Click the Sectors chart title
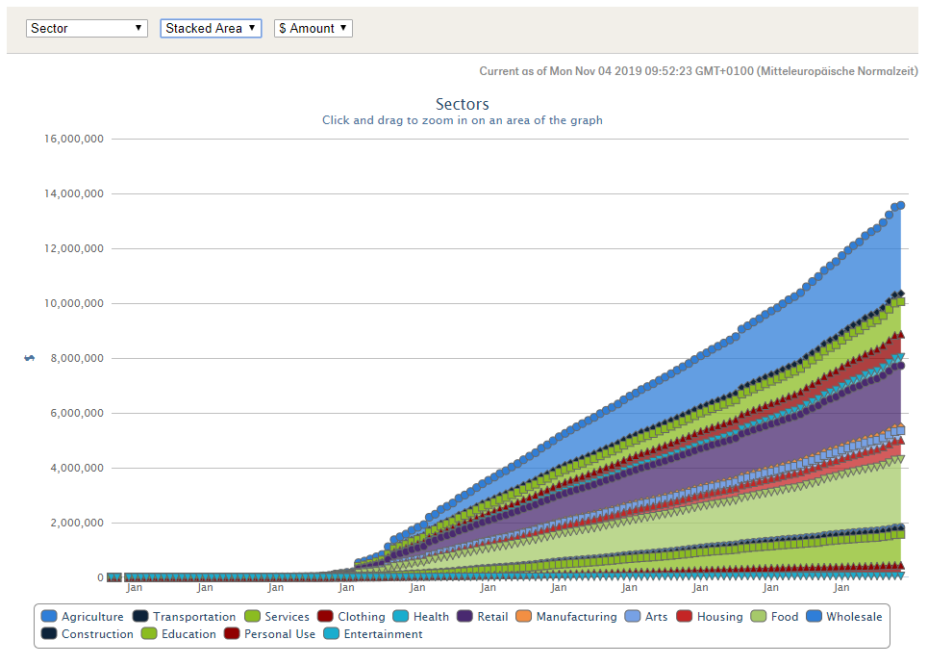928x665 pixels. point(462,104)
